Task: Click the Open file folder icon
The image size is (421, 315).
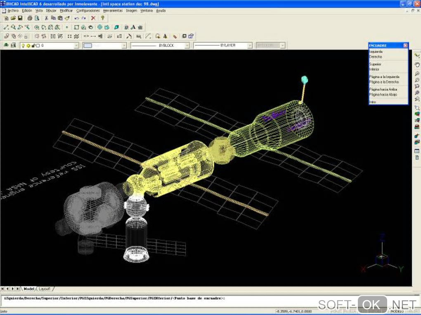Action: [13, 18]
